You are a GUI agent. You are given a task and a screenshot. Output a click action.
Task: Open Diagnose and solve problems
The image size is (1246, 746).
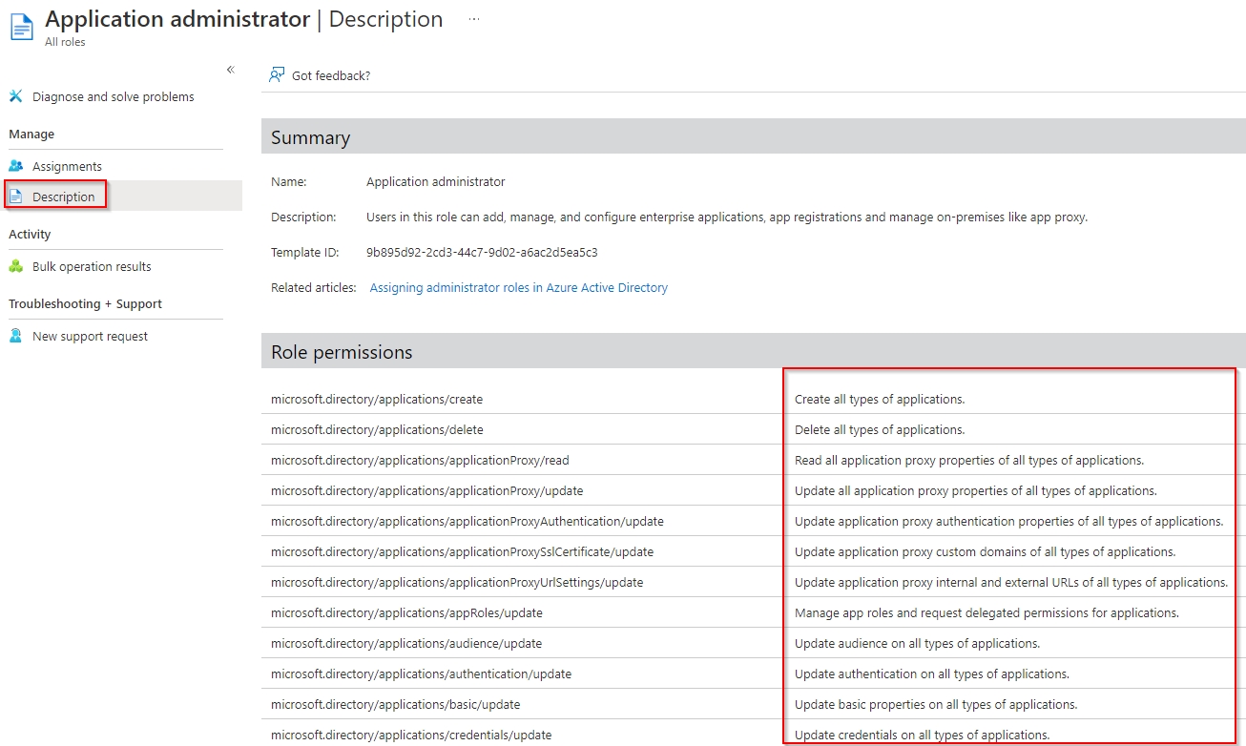(x=113, y=96)
